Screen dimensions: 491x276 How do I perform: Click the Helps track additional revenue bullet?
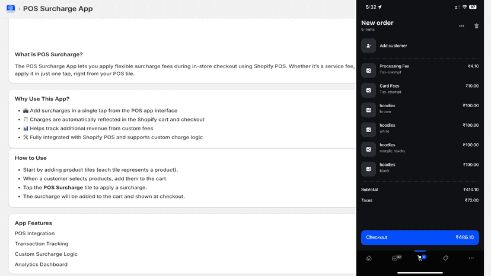pos(88,129)
